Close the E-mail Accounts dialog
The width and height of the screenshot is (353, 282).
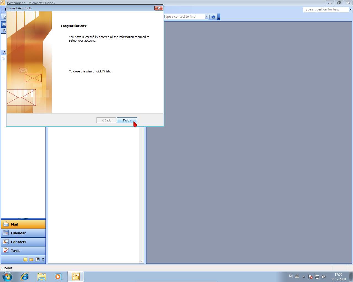coord(159,8)
